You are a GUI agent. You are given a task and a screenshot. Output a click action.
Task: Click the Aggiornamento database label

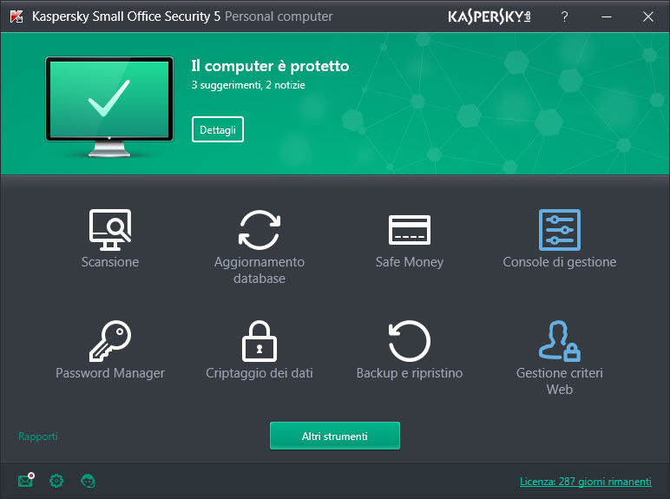(259, 270)
